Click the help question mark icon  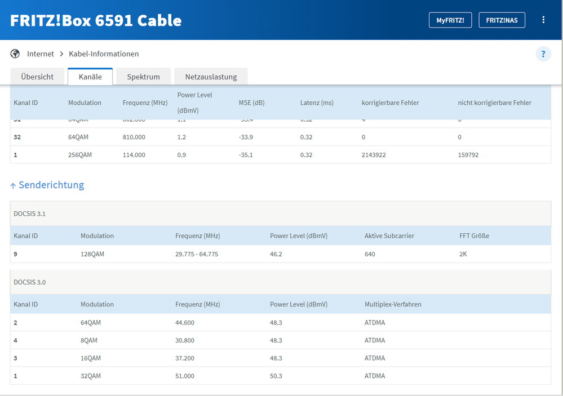click(543, 54)
